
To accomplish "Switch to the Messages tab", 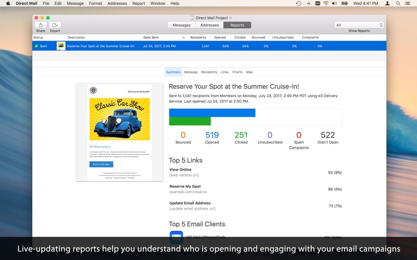I will click(181, 25).
